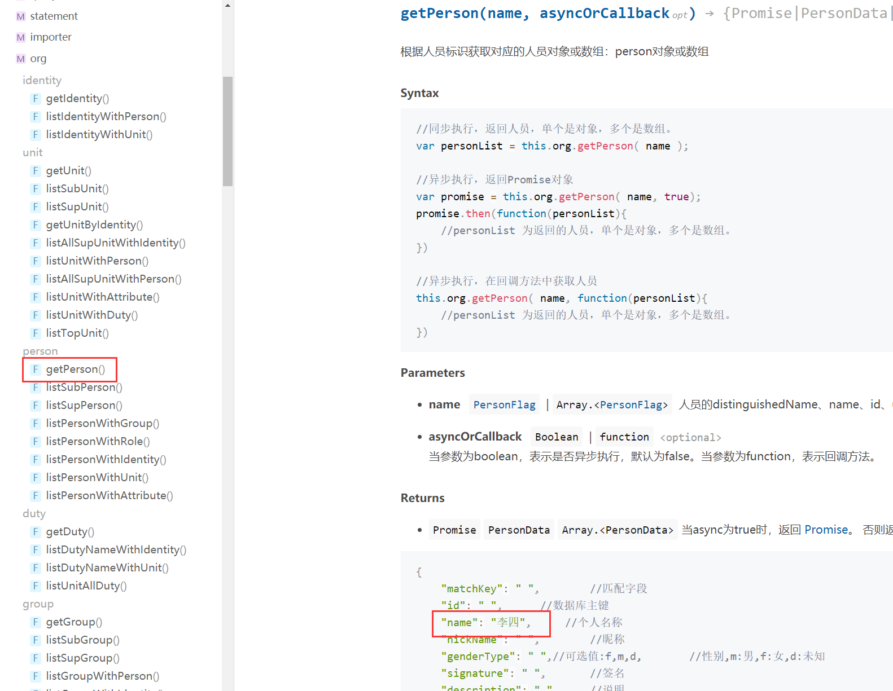Click the unit section header

pos(33,152)
